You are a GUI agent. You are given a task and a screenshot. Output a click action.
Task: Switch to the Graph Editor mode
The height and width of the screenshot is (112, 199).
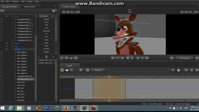tap(72, 70)
